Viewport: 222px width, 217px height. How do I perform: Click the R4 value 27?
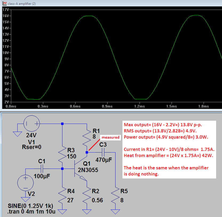70,200
